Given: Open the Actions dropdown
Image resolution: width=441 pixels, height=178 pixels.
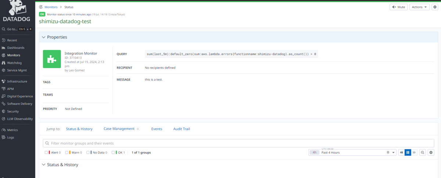Looking at the screenshot, I should coord(419,7).
